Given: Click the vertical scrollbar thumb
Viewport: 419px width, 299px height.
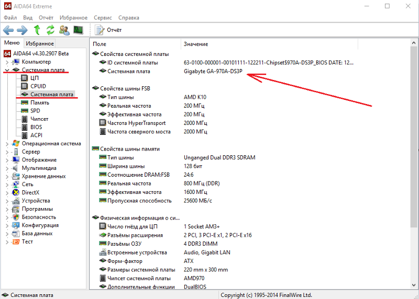Looking at the screenshot, I should [414, 137].
